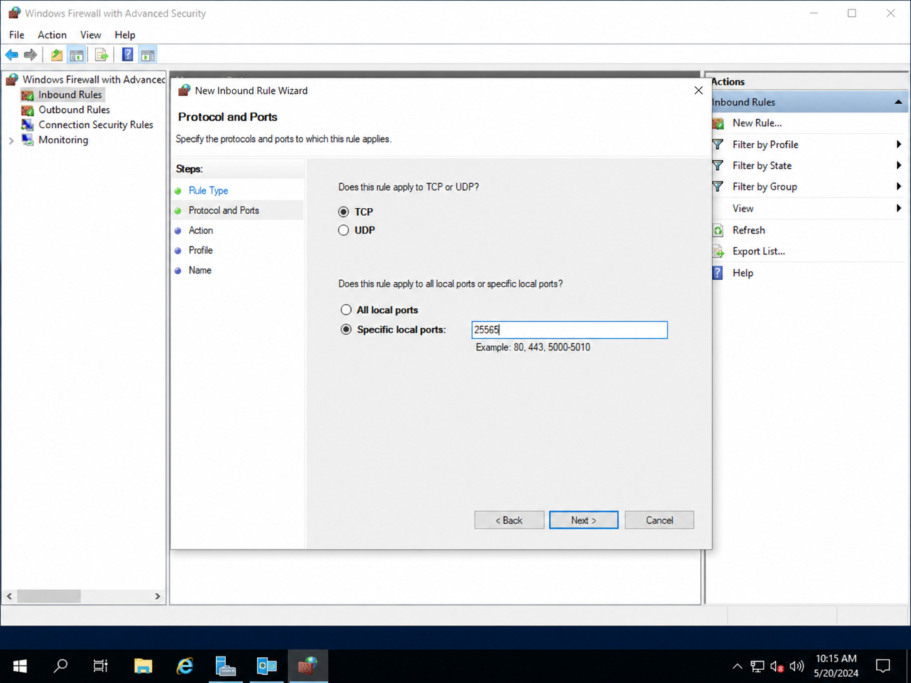This screenshot has width=911, height=683.
Task: Show hidden system tray icons chevron
Action: coord(737,666)
